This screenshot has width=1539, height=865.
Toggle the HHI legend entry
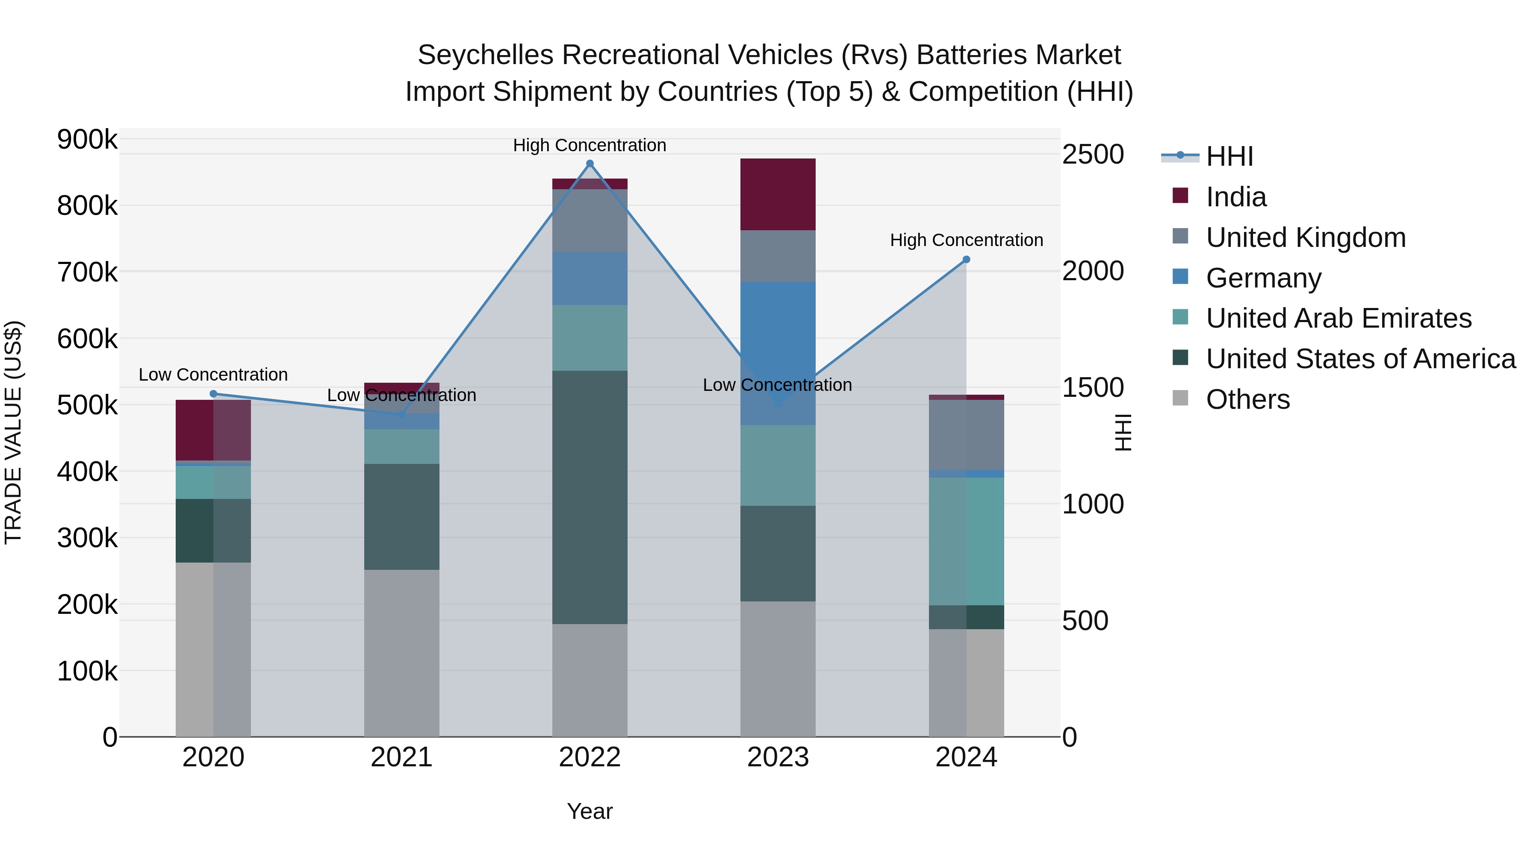pyautogui.click(x=1208, y=156)
